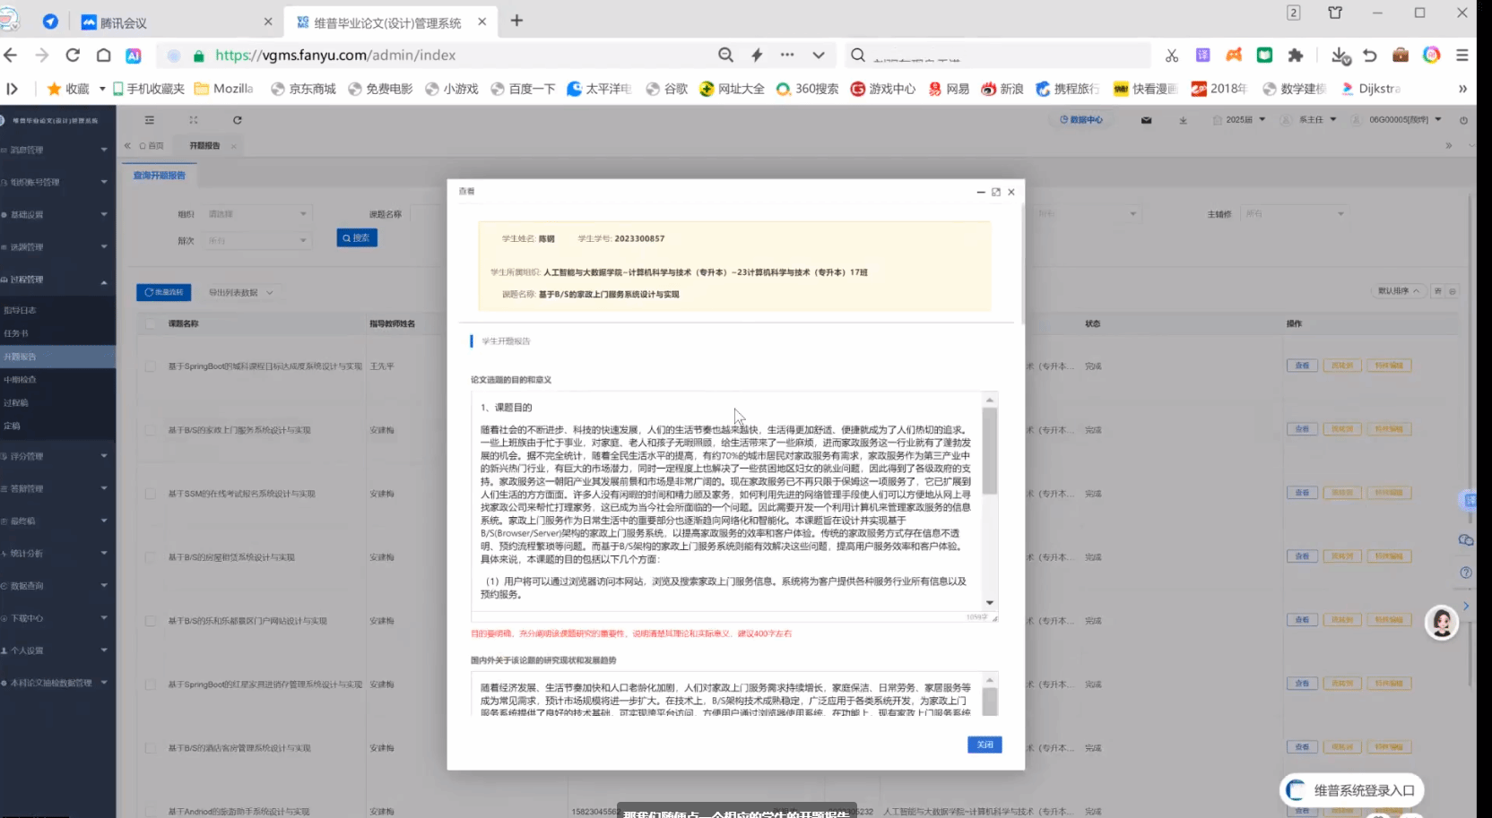Expand the 导出列表数据 dropdown
The width and height of the screenshot is (1492, 818).
pyautogui.click(x=240, y=293)
